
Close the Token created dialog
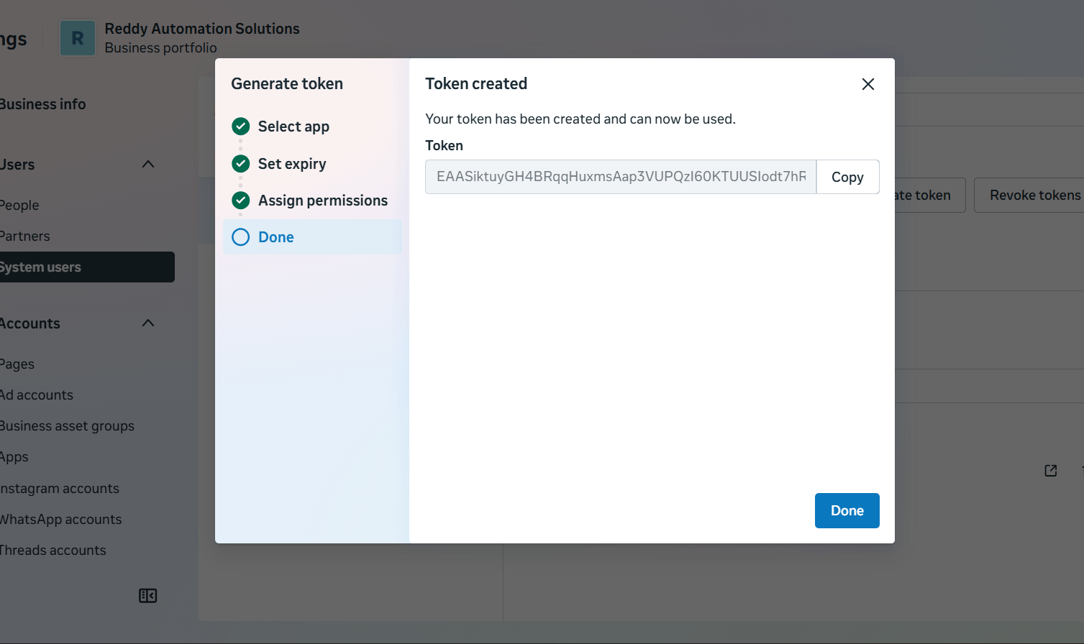868,84
